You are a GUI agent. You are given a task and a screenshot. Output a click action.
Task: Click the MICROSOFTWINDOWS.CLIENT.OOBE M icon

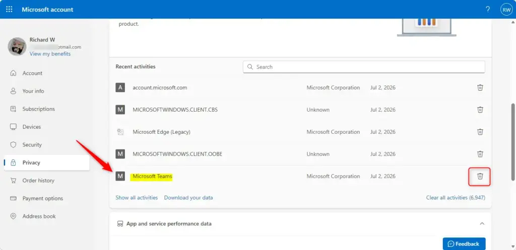pyautogui.click(x=120, y=154)
